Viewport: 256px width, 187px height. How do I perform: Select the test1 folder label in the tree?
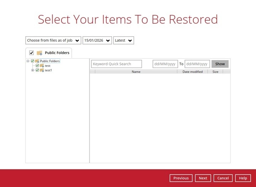click(x=48, y=70)
